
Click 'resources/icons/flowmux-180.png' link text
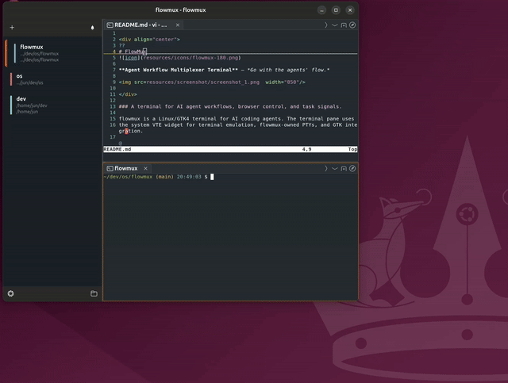click(x=190, y=58)
